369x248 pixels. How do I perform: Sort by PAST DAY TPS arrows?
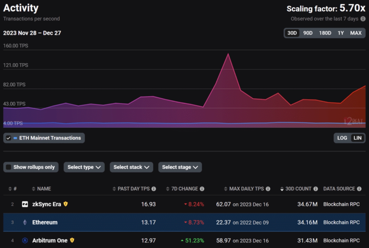[x=114, y=189]
